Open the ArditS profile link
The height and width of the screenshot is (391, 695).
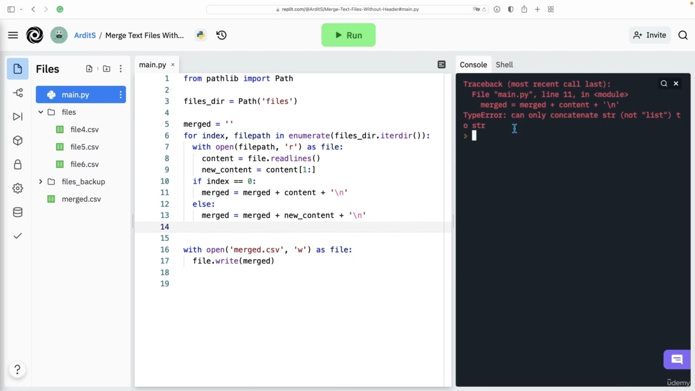click(x=85, y=35)
